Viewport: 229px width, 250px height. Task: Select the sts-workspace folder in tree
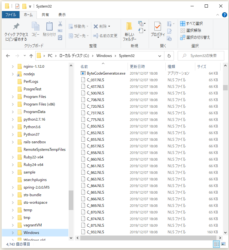coord(35,203)
